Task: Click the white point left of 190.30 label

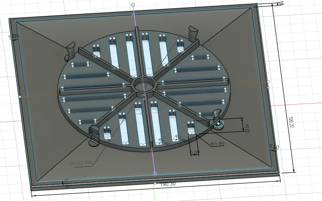Action: [x=155, y=183]
